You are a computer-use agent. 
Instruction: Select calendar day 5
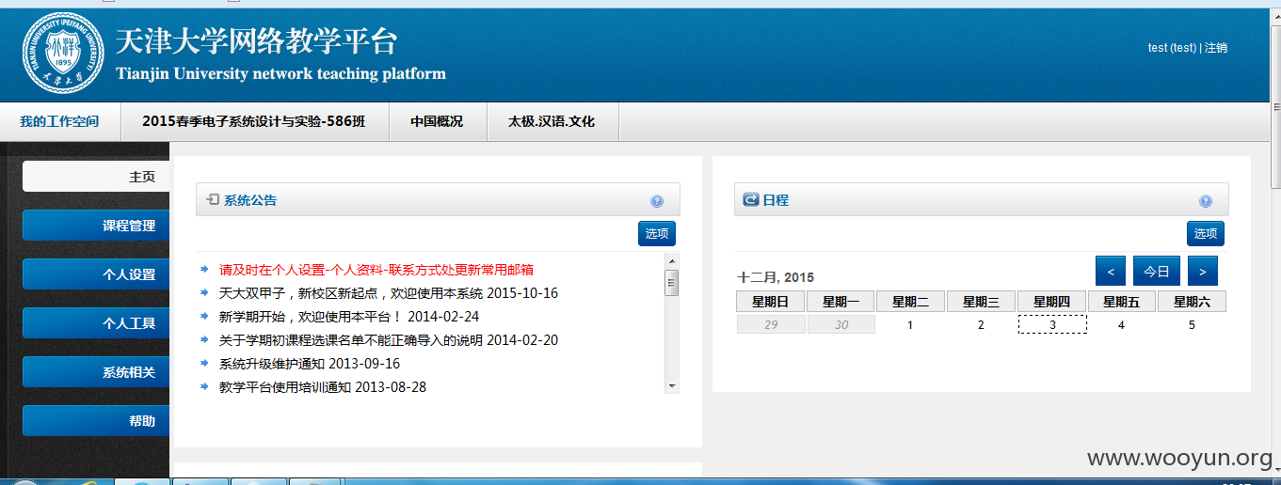click(x=1192, y=325)
